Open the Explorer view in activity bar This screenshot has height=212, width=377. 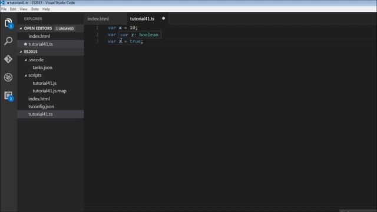(8, 23)
